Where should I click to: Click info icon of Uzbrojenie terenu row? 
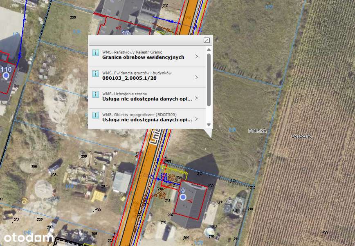[96, 94]
